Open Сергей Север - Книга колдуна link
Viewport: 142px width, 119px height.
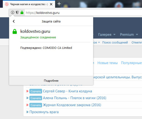click(67, 91)
